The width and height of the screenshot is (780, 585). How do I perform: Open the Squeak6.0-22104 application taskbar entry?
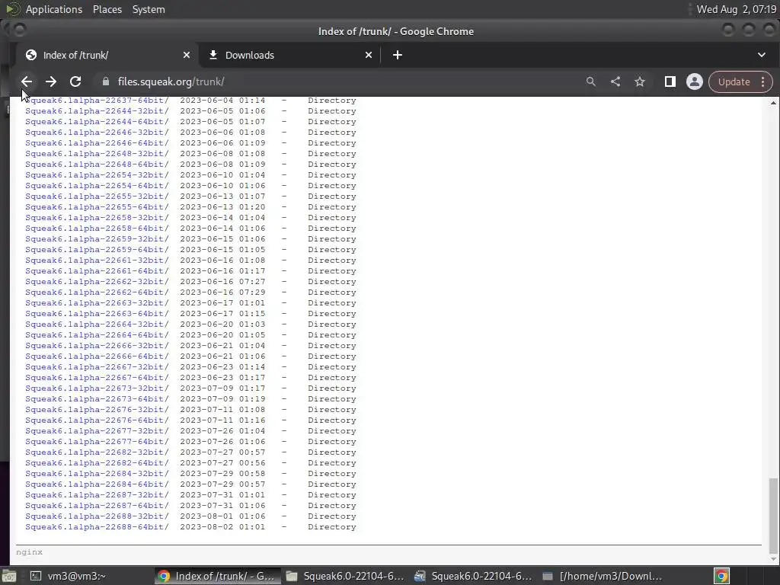tap(473, 576)
